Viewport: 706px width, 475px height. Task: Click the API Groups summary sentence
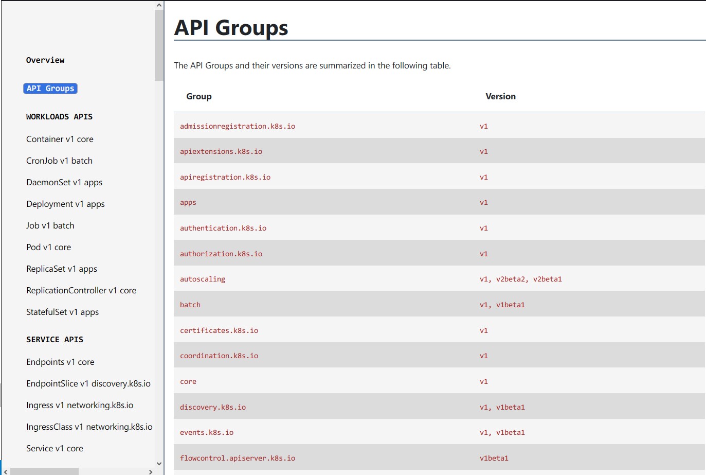coord(313,66)
